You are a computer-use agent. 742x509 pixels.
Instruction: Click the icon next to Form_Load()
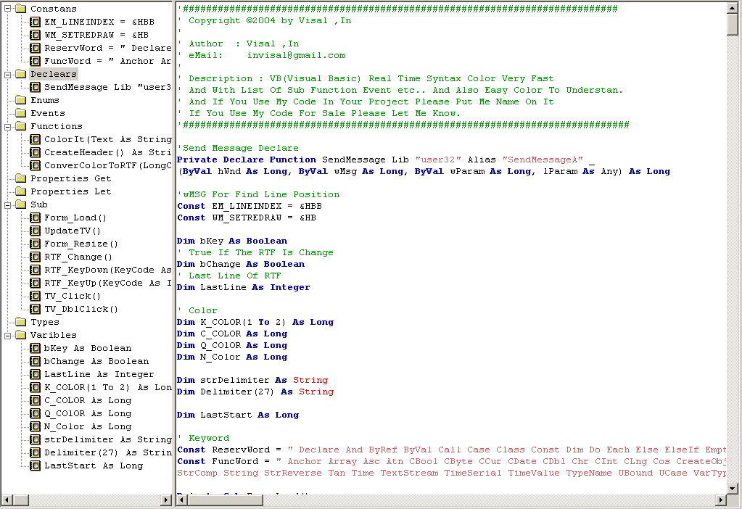(35, 218)
